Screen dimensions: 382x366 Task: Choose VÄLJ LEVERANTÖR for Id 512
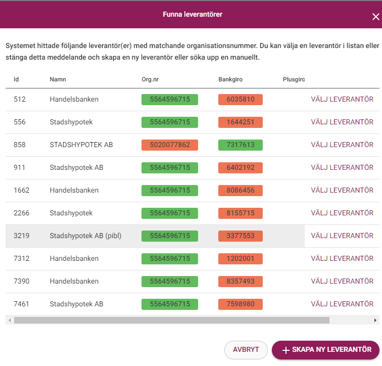coord(342,100)
